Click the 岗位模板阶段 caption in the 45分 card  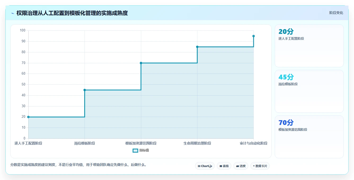coord(288,84)
